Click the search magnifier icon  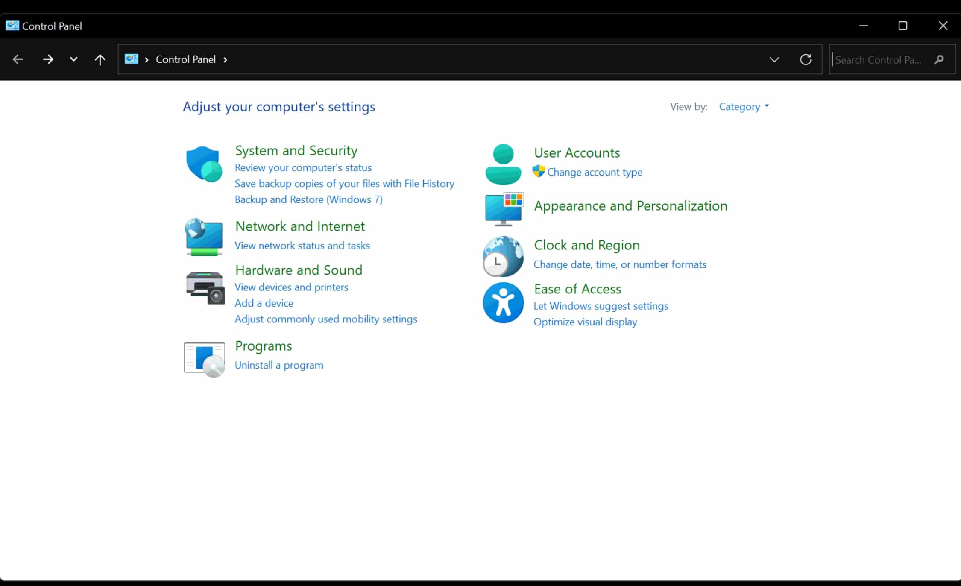[x=939, y=60]
